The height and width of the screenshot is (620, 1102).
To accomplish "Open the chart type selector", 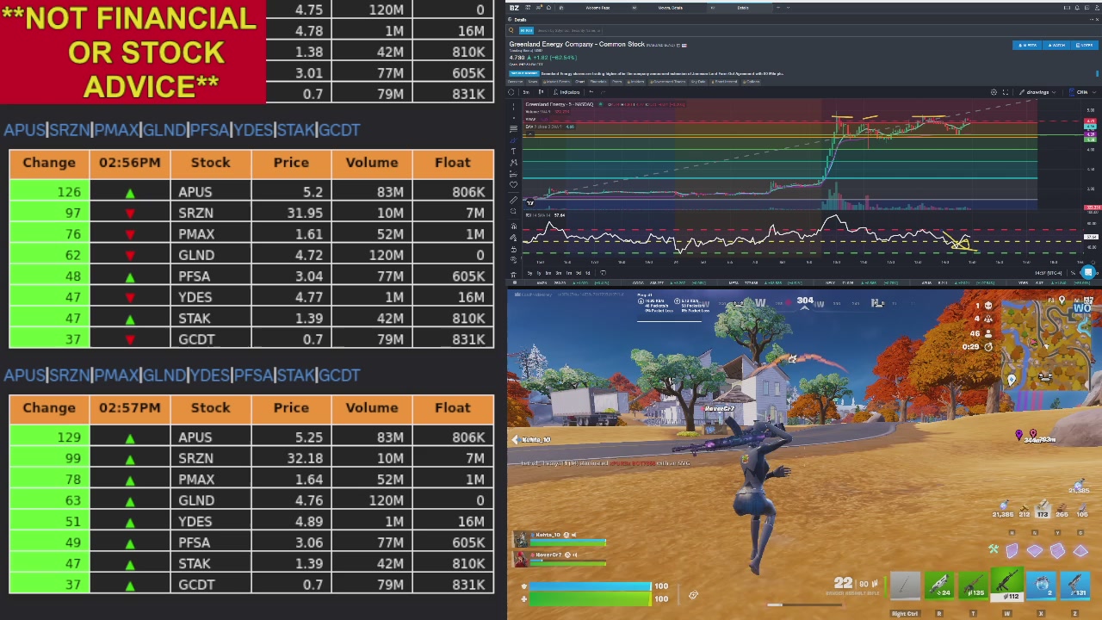I will [x=541, y=92].
